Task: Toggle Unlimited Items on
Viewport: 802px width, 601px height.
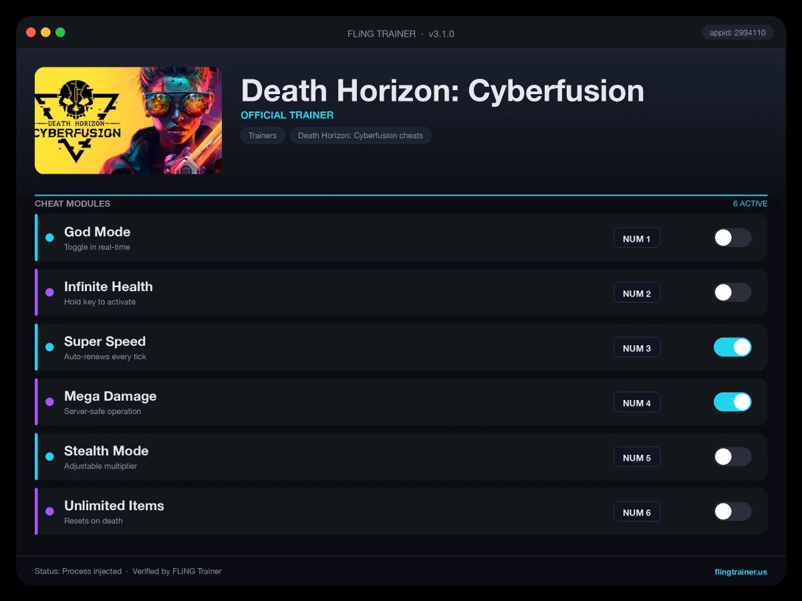Action: pos(732,512)
